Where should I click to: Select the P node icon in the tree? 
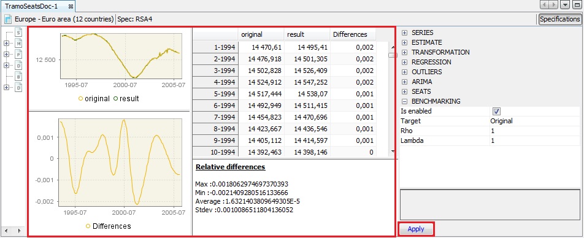tap(18, 55)
